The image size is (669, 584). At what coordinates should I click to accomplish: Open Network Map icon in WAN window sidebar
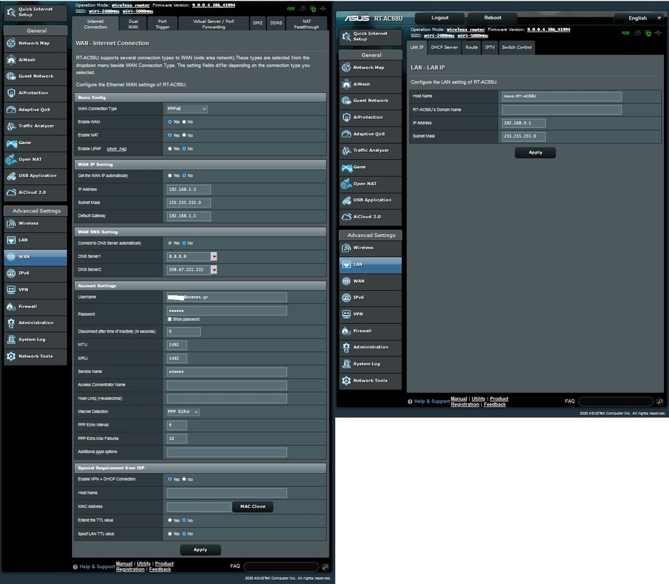11,43
